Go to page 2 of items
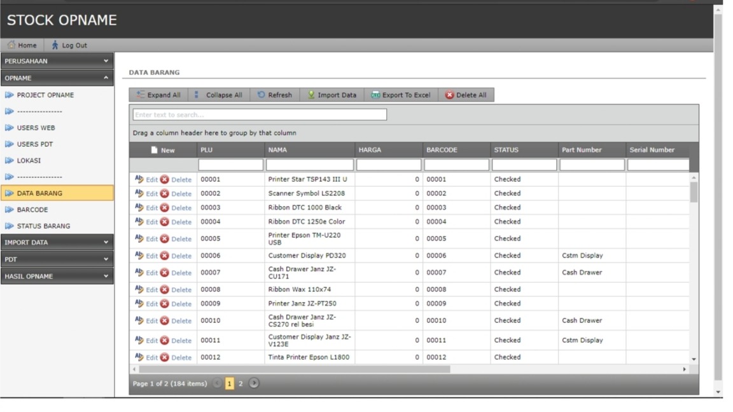The height and width of the screenshot is (412, 733). tap(241, 383)
